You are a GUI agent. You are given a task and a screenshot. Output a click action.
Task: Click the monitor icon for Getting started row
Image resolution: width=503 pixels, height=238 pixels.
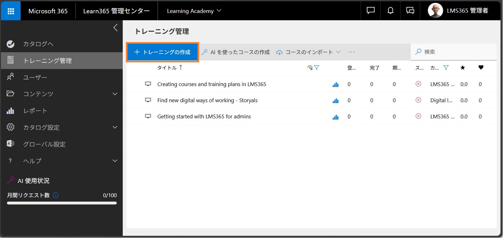coord(148,116)
